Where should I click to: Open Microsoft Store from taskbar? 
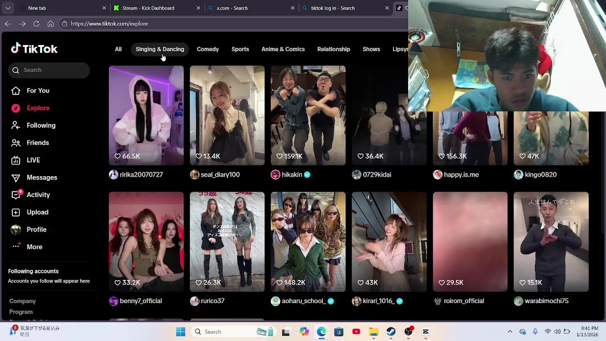point(339,332)
